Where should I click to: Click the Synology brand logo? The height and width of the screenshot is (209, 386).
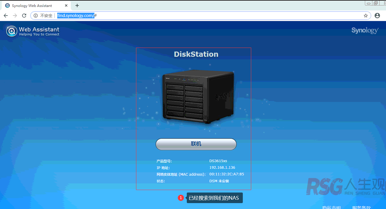[x=365, y=30]
